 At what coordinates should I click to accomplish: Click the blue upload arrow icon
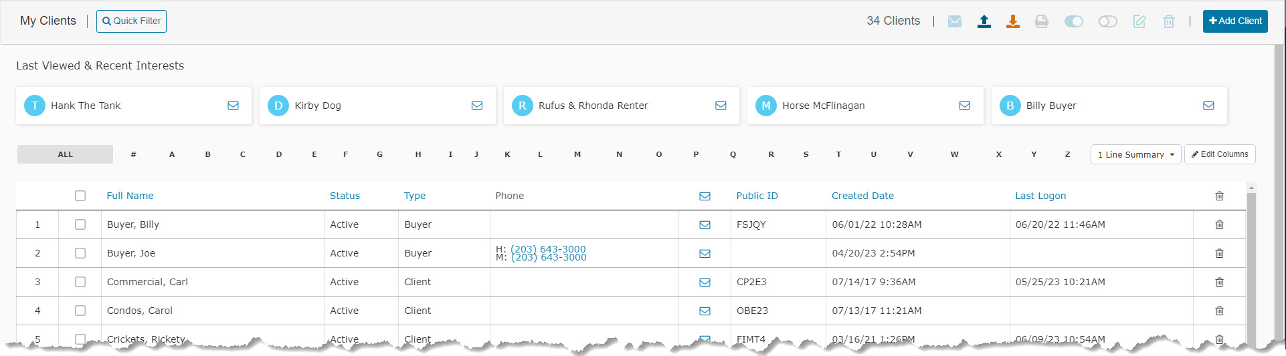[x=984, y=21]
